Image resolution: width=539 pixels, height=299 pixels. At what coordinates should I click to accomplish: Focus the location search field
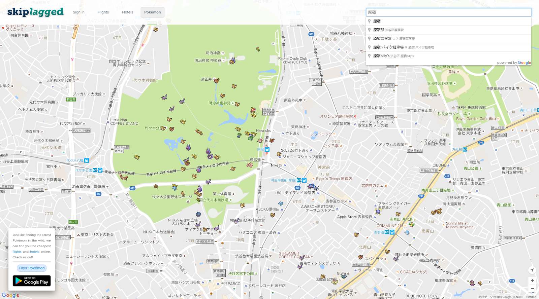pyautogui.click(x=449, y=12)
